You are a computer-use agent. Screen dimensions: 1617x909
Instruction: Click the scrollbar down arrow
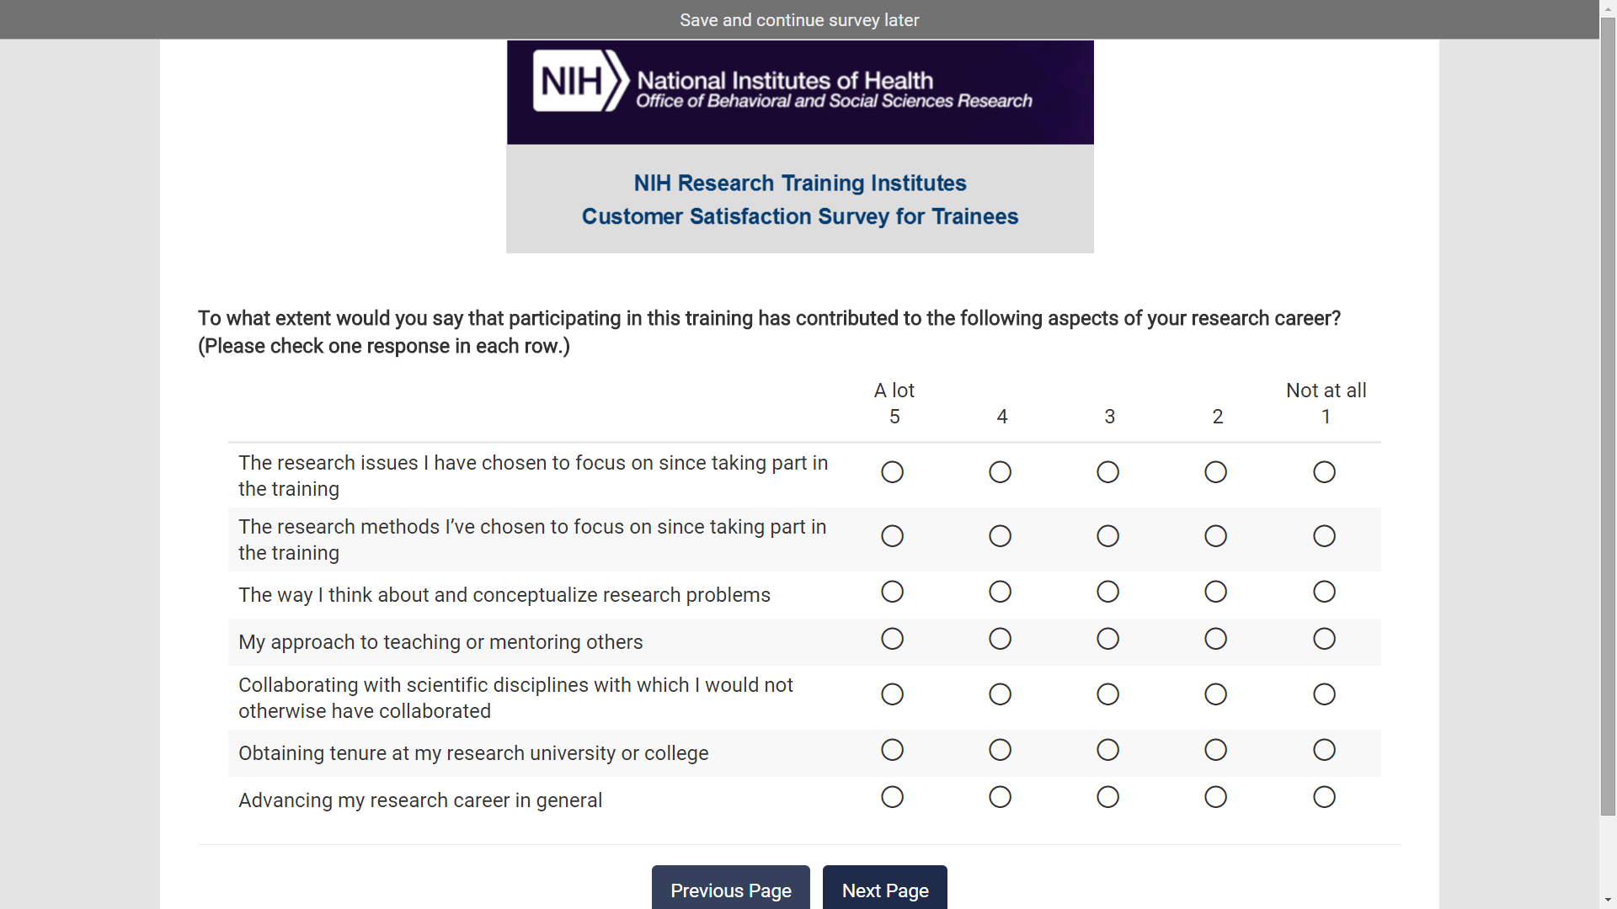[x=1608, y=901]
